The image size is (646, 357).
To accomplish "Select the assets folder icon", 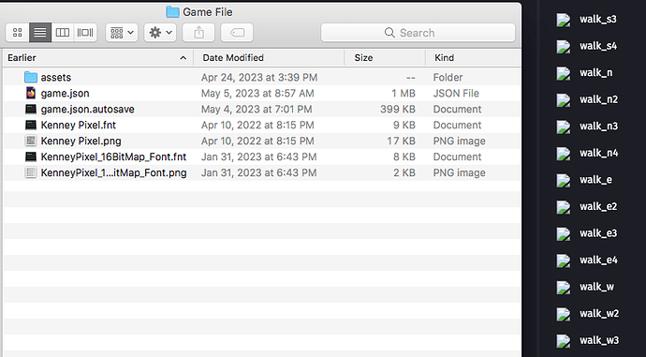I will (31, 77).
